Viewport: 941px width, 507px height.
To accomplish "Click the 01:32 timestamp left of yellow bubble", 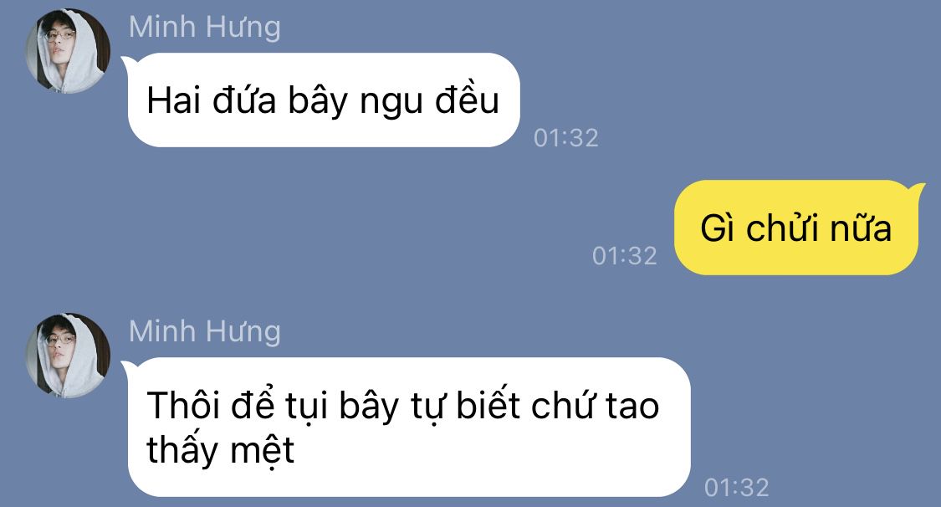I will tap(625, 256).
